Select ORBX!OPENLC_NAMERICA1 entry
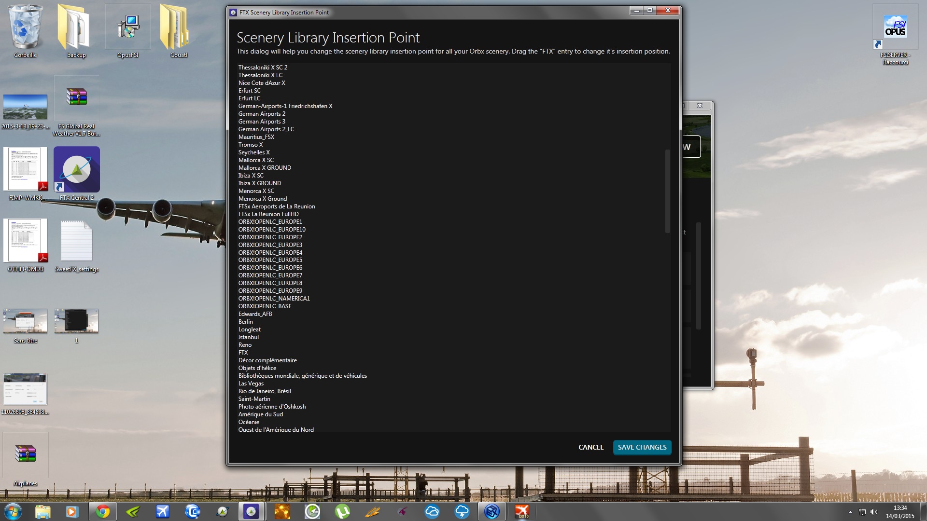927x521 pixels. coord(274,299)
